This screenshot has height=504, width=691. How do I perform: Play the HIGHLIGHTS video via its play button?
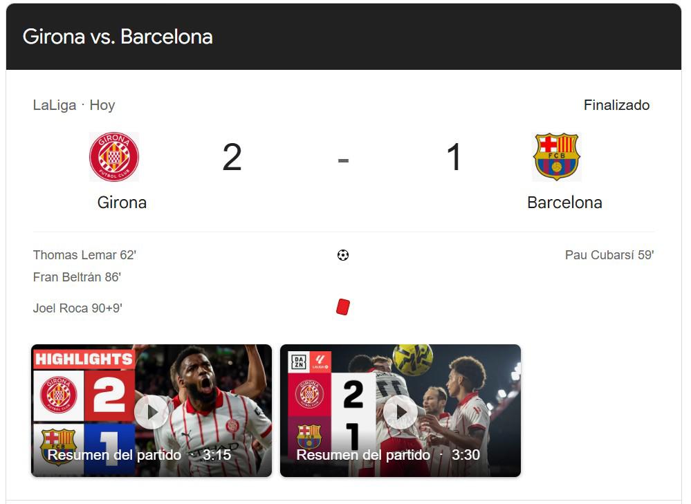[151, 412]
